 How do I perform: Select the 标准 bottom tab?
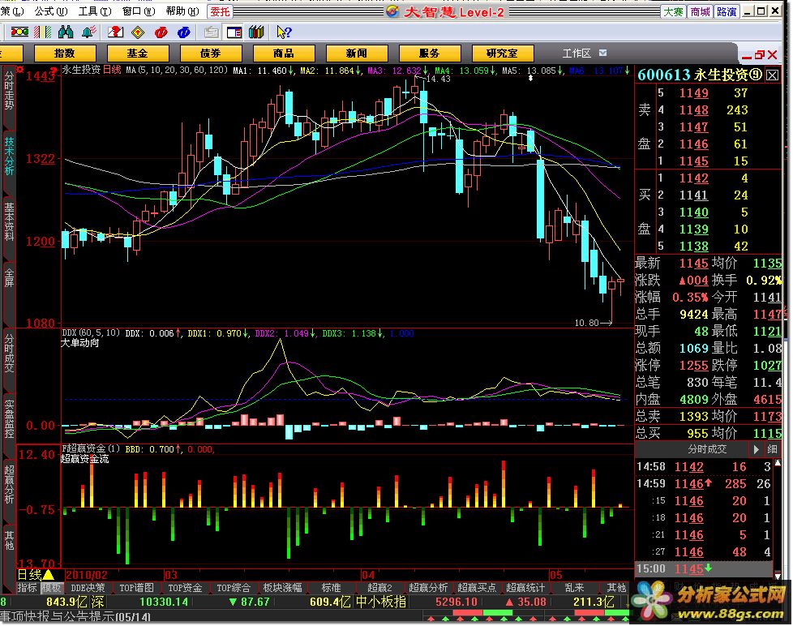pos(331,588)
